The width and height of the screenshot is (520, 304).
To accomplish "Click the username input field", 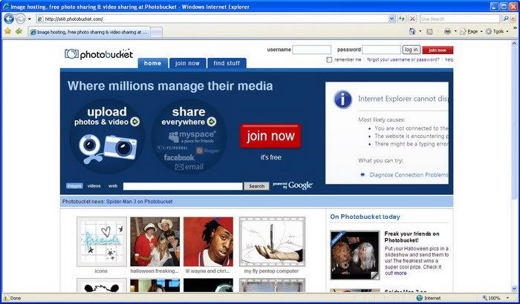I will [311, 50].
